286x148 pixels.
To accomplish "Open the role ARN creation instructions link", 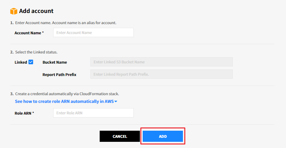I will click(64, 101).
